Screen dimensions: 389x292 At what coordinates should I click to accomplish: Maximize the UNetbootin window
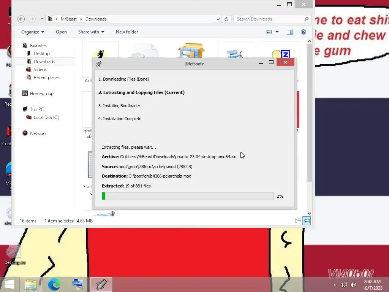(271, 62)
